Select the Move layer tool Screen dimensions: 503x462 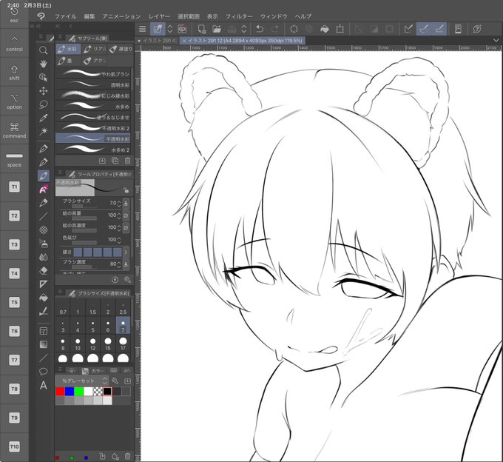coord(44,91)
